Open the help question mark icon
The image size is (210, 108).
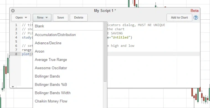coord(196,17)
